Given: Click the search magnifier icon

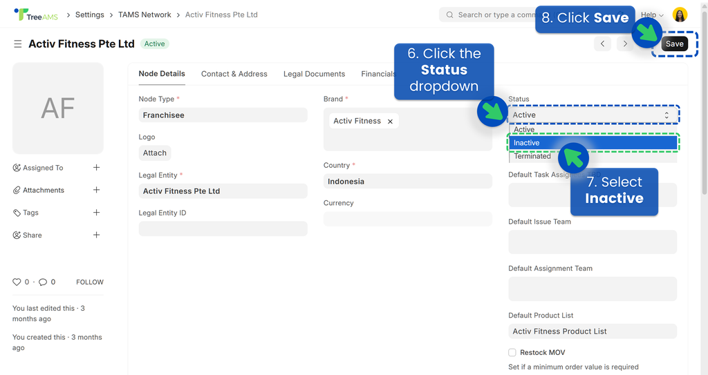Looking at the screenshot, I should (x=449, y=15).
